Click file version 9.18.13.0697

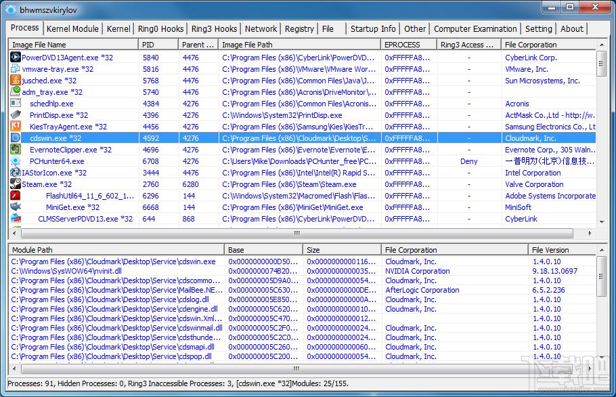[554, 271]
